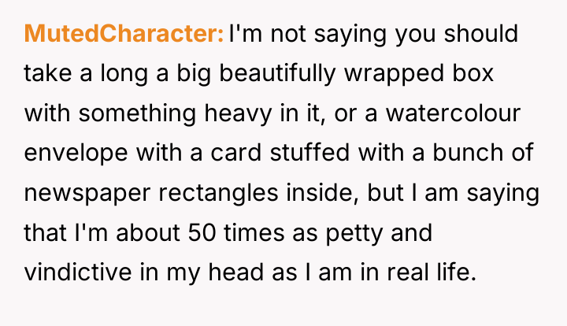The width and height of the screenshot is (567, 326).
Task: Click the word "wrapped" in the comment
Action: [x=395, y=75]
